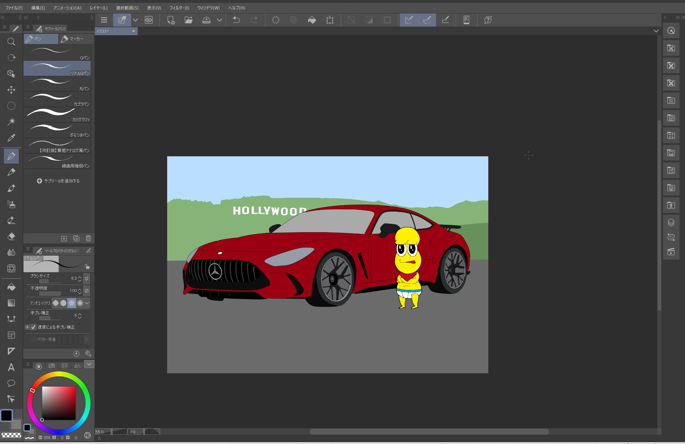Toggle snap to ruler in command bar

(409, 20)
